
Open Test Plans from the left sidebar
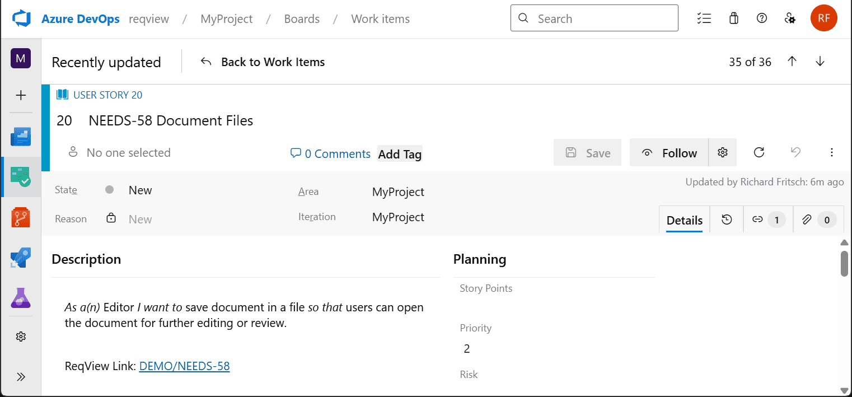point(21,298)
